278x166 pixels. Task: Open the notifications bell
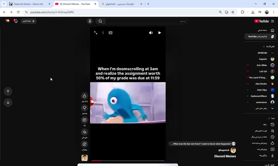pyautogui.click(x=16, y=21)
